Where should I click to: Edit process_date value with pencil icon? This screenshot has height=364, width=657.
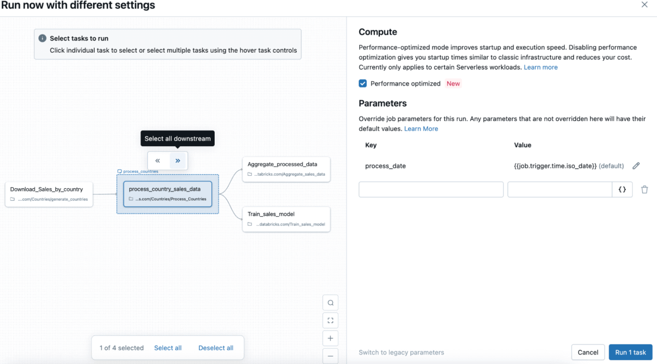point(636,166)
